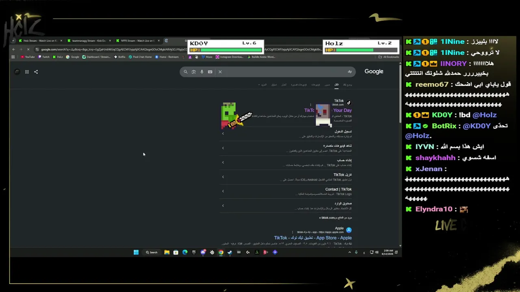
Task: Close the Holz Stream tab
Action: tap(61, 41)
